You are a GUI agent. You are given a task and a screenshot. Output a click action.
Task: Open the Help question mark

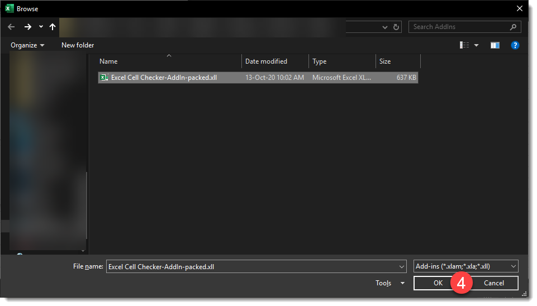[x=515, y=45]
